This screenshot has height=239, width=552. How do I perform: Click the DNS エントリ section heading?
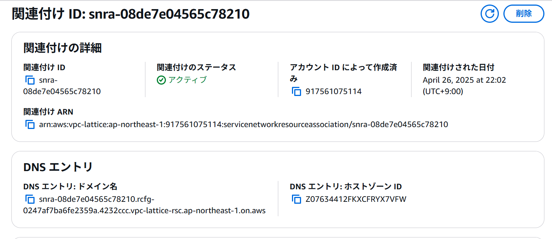tap(58, 167)
